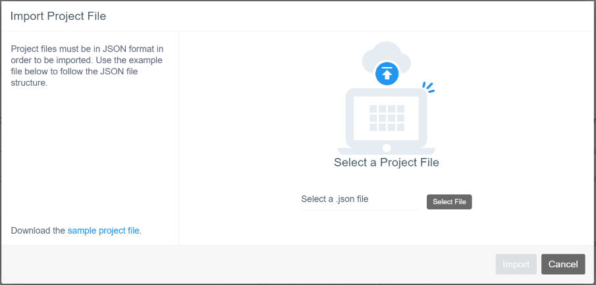Open the sample project file link
The height and width of the screenshot is (285, 596).
pos(103,230)
